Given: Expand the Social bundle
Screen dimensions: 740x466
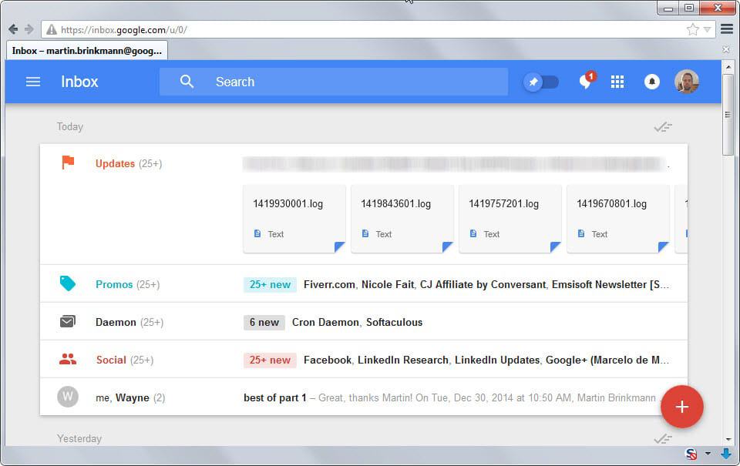Looking at the screenshot, I should click(111, 360).
